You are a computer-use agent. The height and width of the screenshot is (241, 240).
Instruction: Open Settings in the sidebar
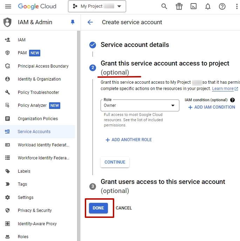point(38,198)
